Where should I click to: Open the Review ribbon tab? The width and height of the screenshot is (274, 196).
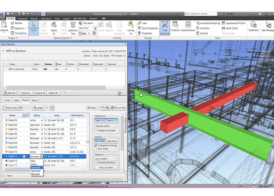point(34,18)
